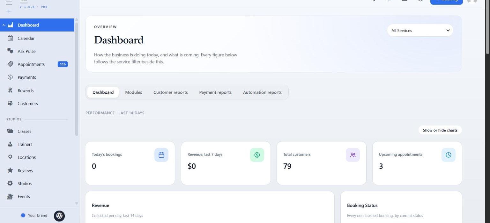The image size is (490, 223).
Task: Click the green dollar icon on Revenue card
Action: (257, 155)
